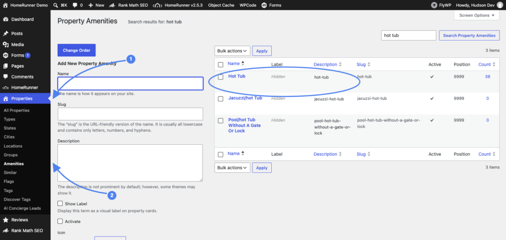
Task: Click the Reviews star icon in sidebar
Action: 5,220
